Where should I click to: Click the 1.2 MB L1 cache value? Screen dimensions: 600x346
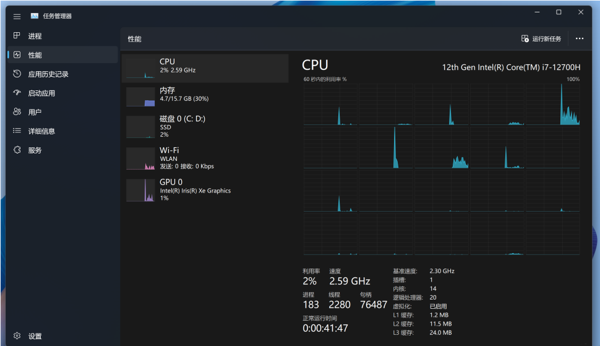click(439, 315)
